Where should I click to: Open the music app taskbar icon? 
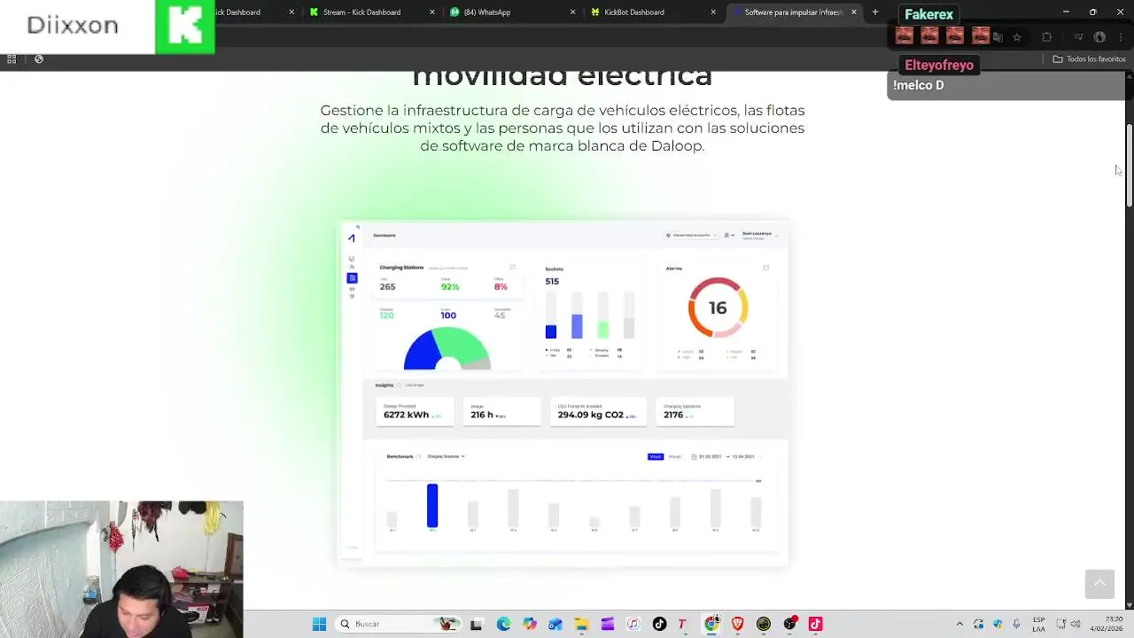(633, 624)
